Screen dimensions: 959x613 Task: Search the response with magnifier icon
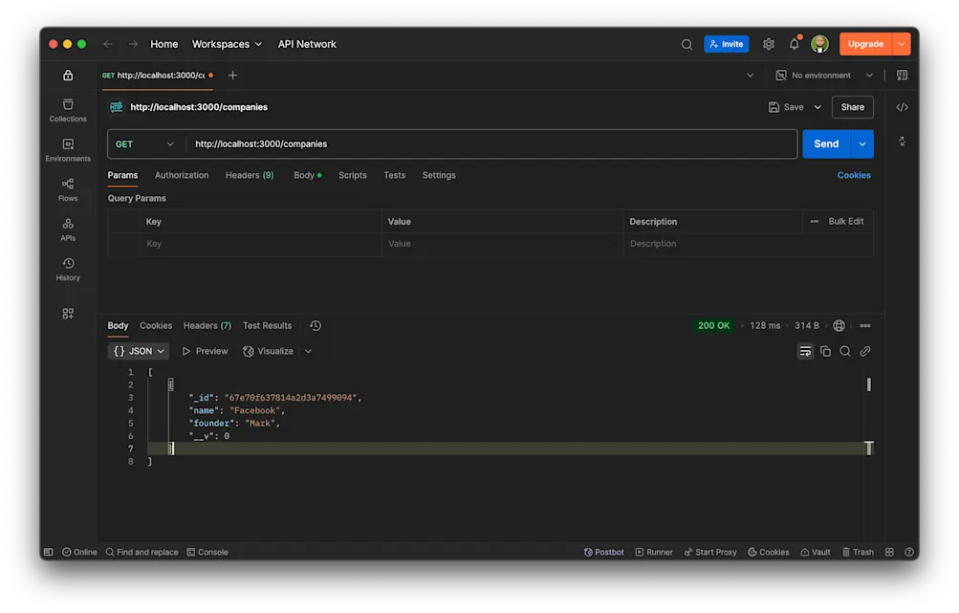point(845,352)
